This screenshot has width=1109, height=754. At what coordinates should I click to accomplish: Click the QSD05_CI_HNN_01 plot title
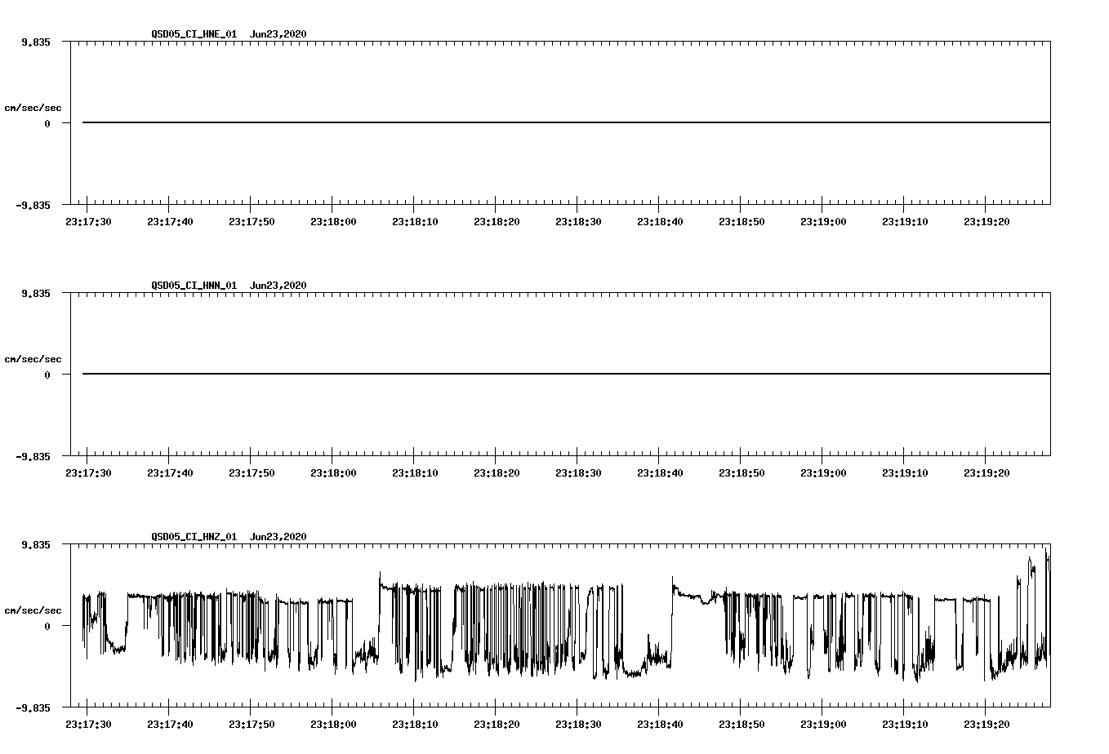point(229,286)
